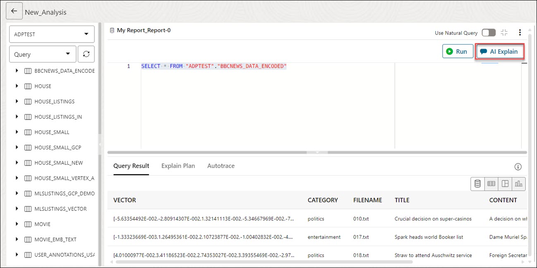
Task: Select the table view icon
Action: click(x=491, y=184)
